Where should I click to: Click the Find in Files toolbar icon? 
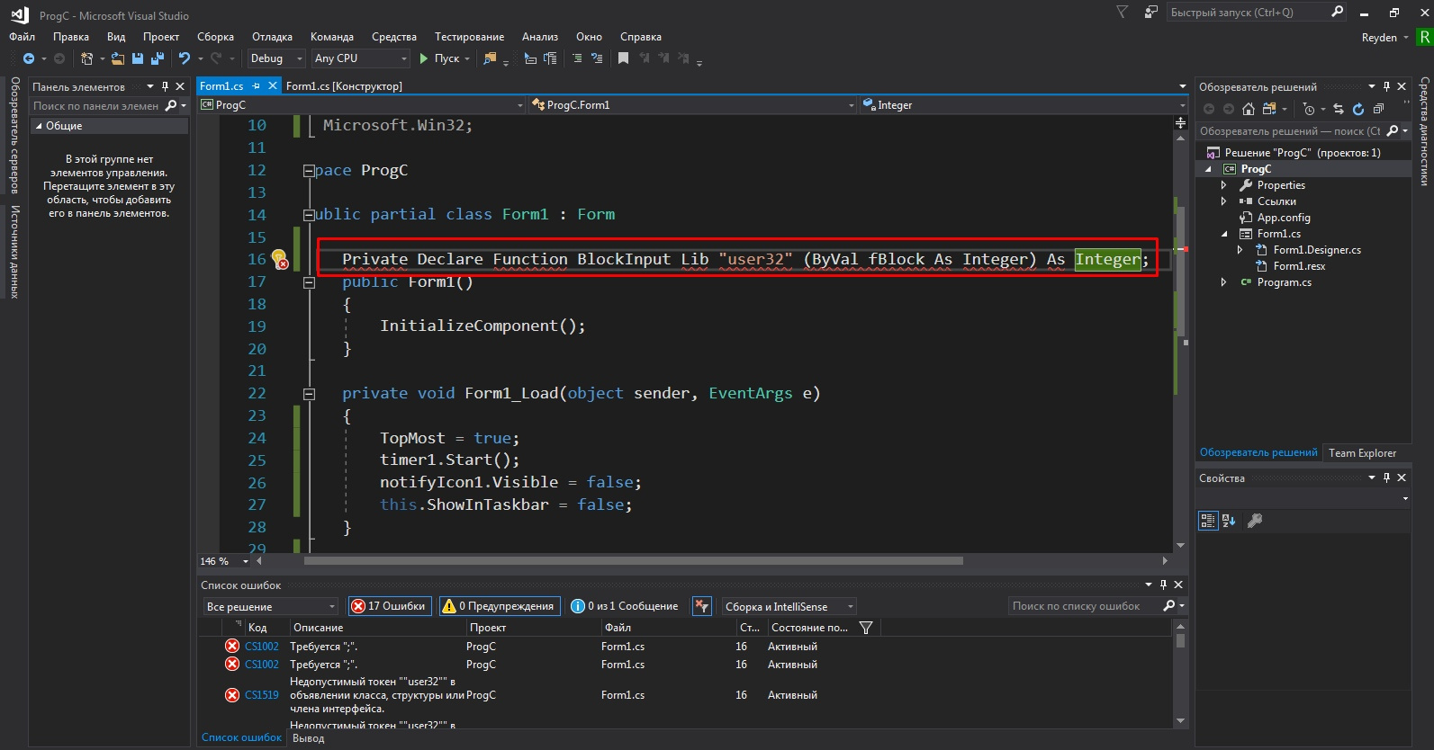[490, 58]
